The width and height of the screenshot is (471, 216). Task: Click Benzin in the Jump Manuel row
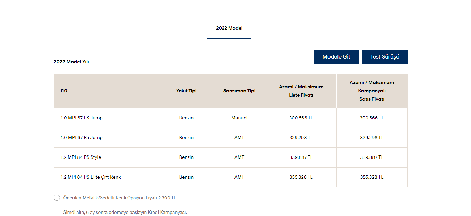click(186, 118)
